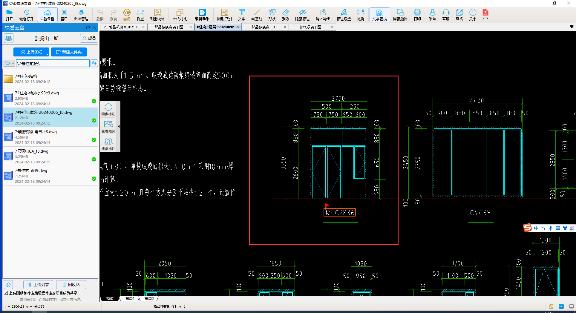The width and height of the screenshot is (576, 313).
Task: Open the 上传列表 upload list
Action: (38, 285)
